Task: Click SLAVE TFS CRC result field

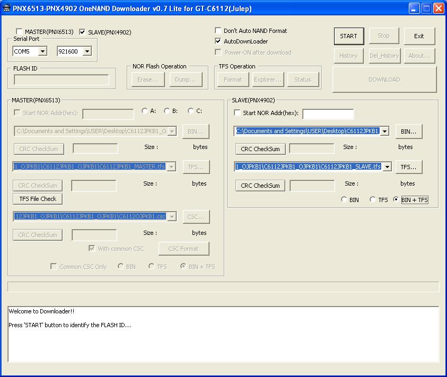Action: pyautogui.click(x=312, y=186)
